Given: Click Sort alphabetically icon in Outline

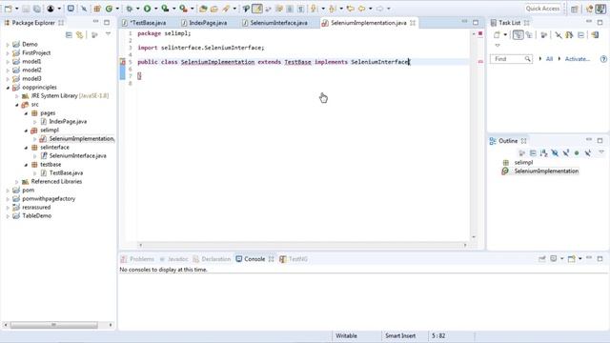Looking at the screenshot, I should pos(543,153).
